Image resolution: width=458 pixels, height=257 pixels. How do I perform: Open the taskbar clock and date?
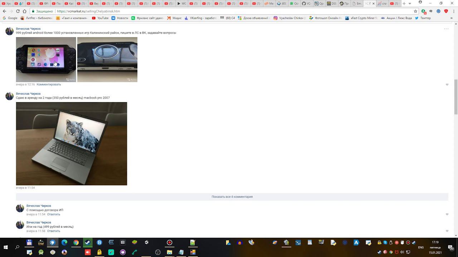pyautogui.click(x=435, y=247)
